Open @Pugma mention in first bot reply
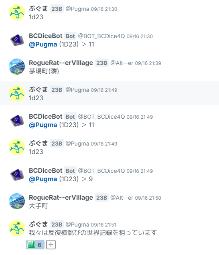Screen dimensions: 219x255 43,45
